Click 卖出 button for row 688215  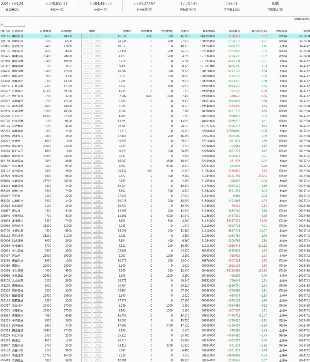click(x=98, y=131)
